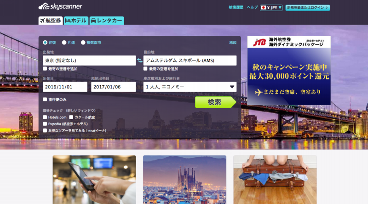Click the Japan flag currency icon

pos(264,8)
